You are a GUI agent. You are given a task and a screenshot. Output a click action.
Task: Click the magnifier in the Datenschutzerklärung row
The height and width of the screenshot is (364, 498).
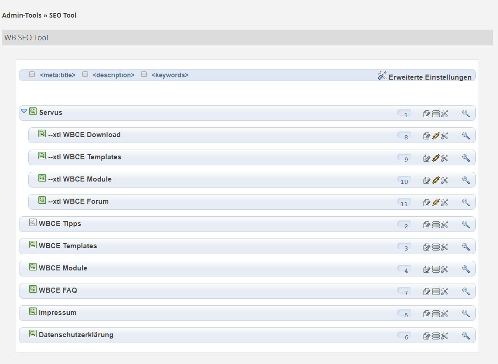tap(466, 336)
